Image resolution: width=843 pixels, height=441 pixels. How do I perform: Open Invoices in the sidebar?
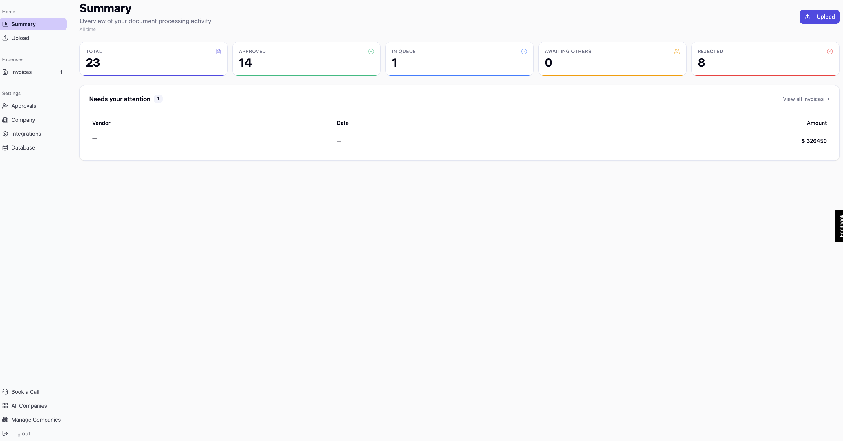coord(33,72)
